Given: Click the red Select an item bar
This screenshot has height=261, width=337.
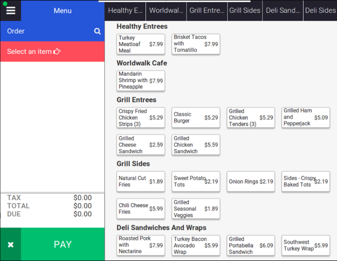Looking at the screenshot, I should pyautogui.click(x=52, y=52).
